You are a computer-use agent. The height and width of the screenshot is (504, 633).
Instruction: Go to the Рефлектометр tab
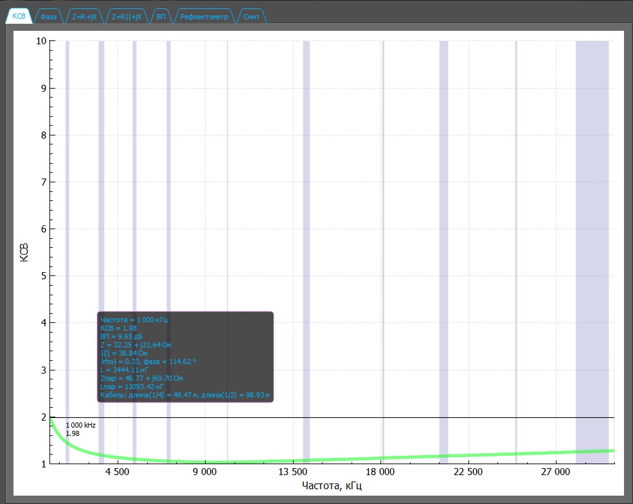(x=204, y=17)
